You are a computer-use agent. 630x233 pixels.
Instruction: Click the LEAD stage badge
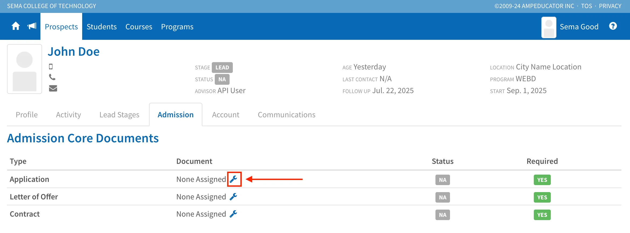coord(222,68)
